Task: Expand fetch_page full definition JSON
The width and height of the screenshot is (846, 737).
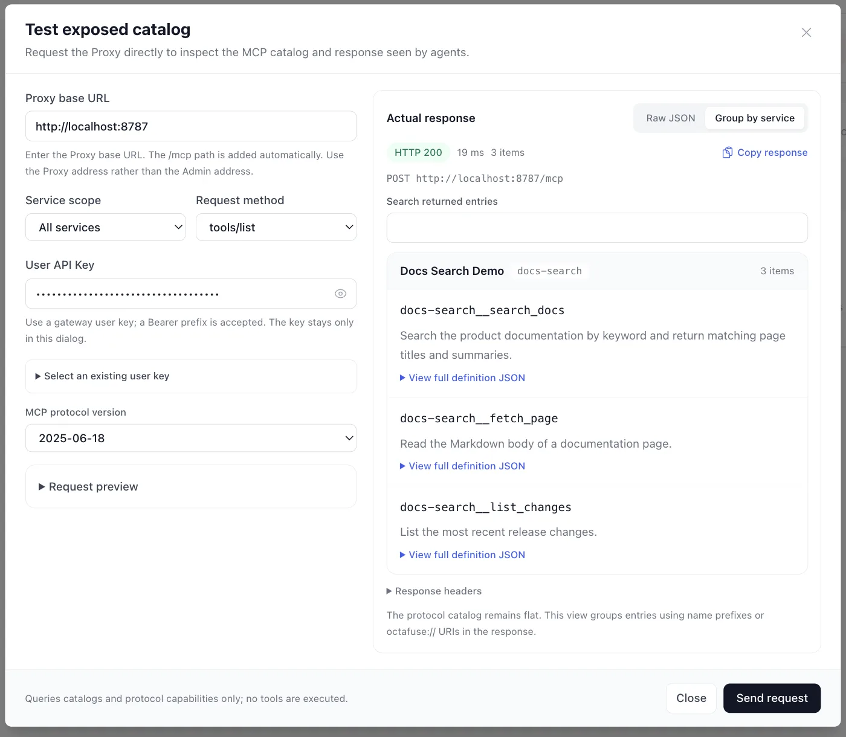Action: (x=462, y=466)
